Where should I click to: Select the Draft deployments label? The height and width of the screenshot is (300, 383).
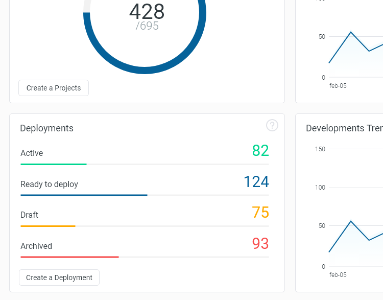[29, 215]
